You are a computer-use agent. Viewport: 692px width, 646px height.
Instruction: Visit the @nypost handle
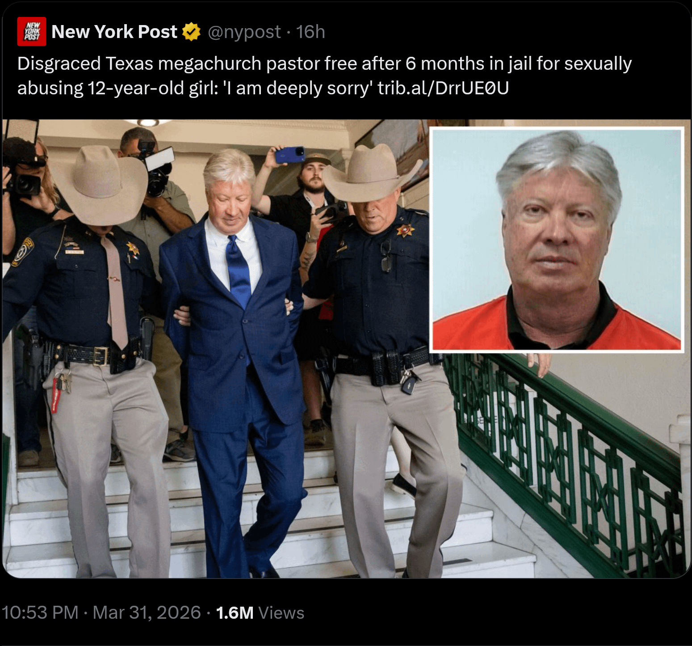(244, 32)
